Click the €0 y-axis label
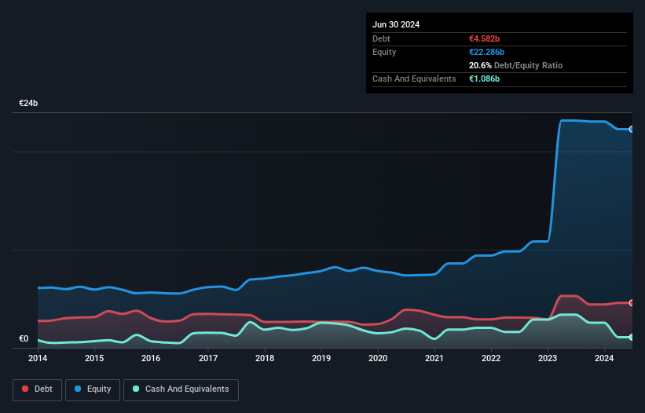Image resolution: width=645 pixels, height=413 pixels. pyautogui.click(x=24, y=339)
